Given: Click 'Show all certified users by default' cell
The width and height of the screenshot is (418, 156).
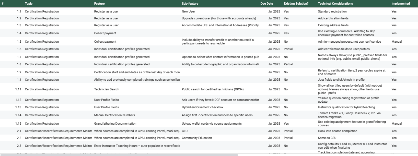Looking at the screenshot, I should coord(350,89).
